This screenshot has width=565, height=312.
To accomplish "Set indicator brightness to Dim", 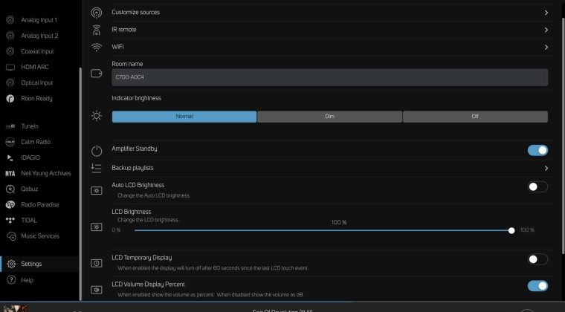I will [329, 117].
